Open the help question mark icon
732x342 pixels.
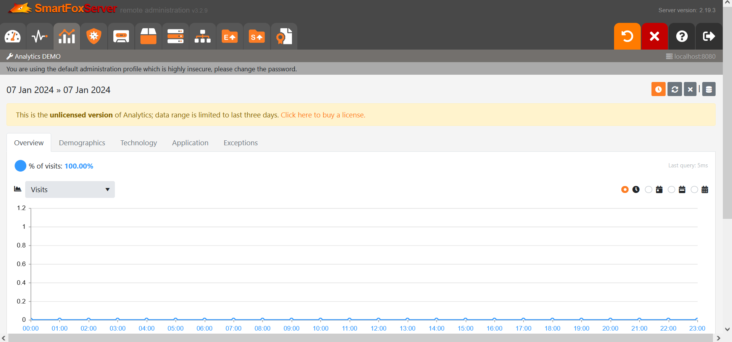(x=682, y=37)
